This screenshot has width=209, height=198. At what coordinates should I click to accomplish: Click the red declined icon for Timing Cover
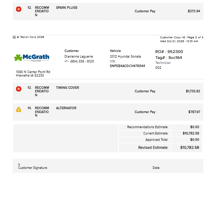19,89
